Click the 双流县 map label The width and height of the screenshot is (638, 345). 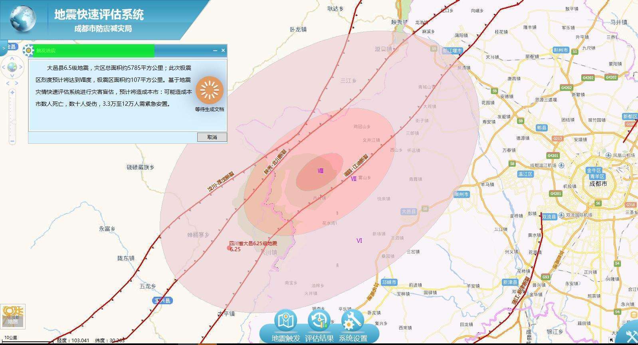tap(549, 216)
